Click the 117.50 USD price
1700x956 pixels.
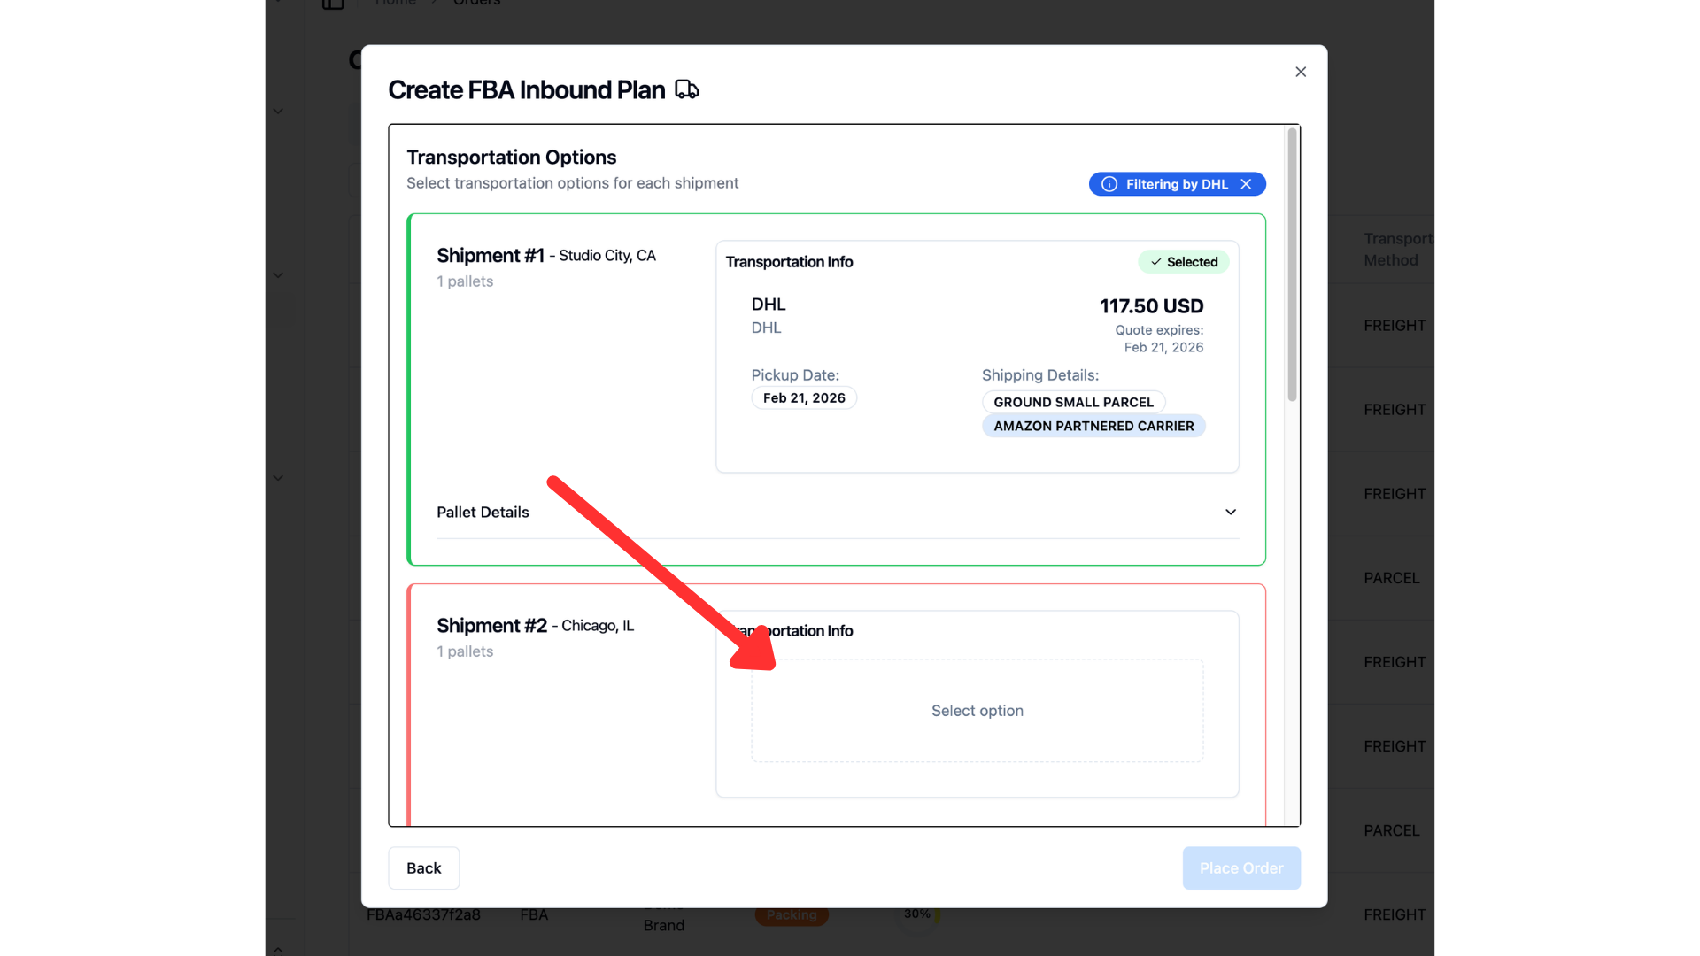tap(1151, 306)
